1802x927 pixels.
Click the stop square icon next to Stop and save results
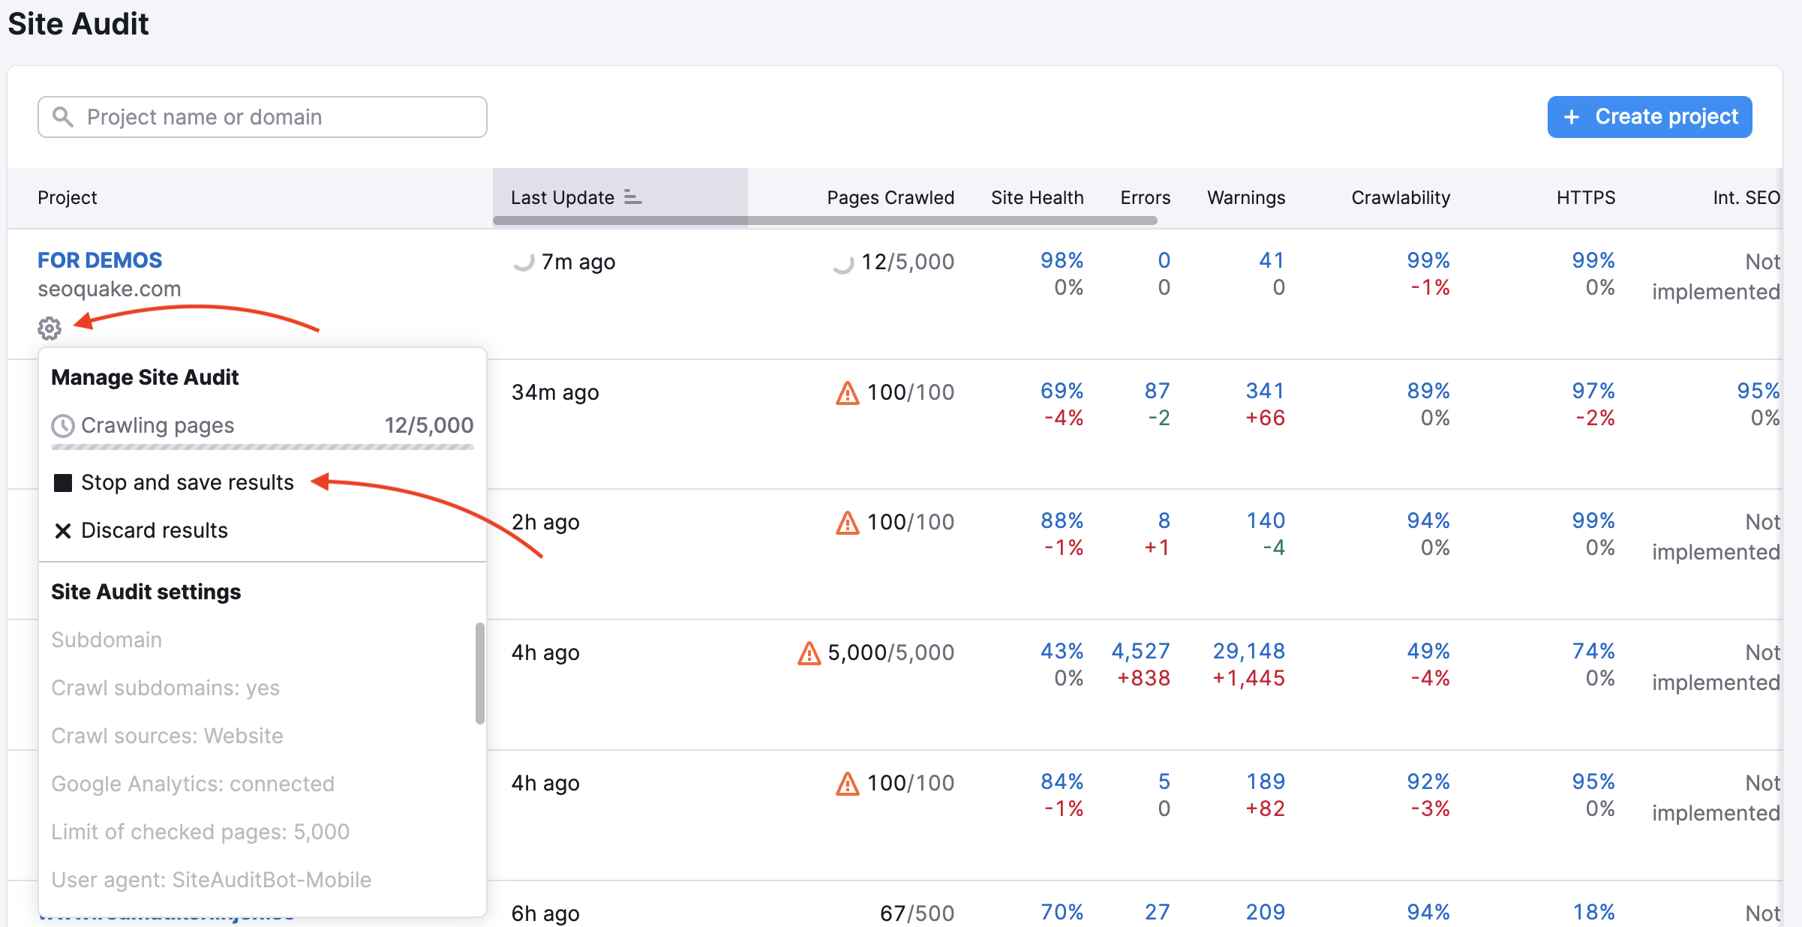[x=63, y=482]
